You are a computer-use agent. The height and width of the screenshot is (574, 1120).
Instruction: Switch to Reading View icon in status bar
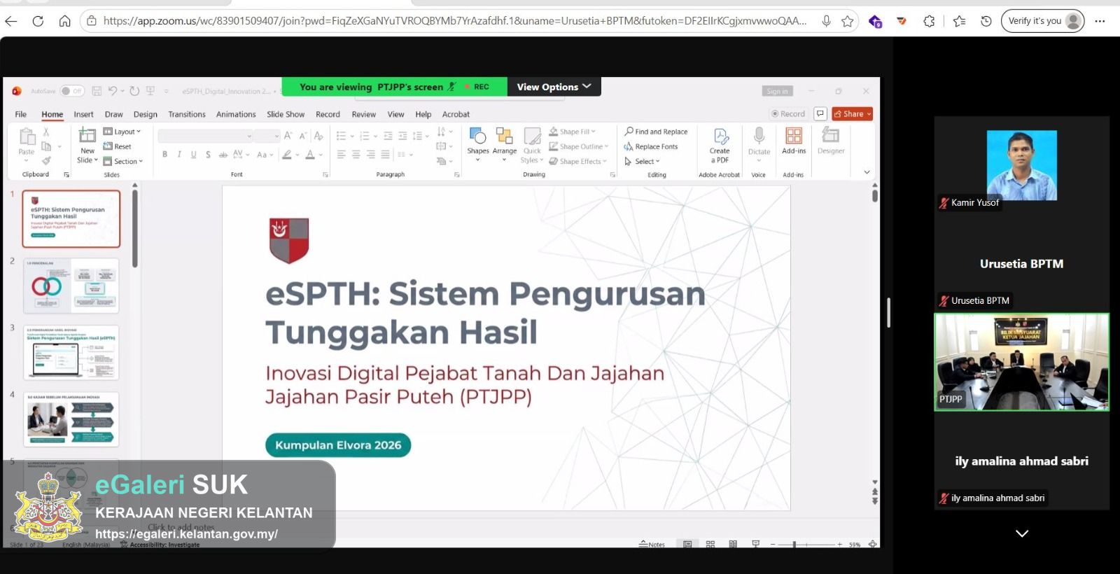(x=733, y=544)
